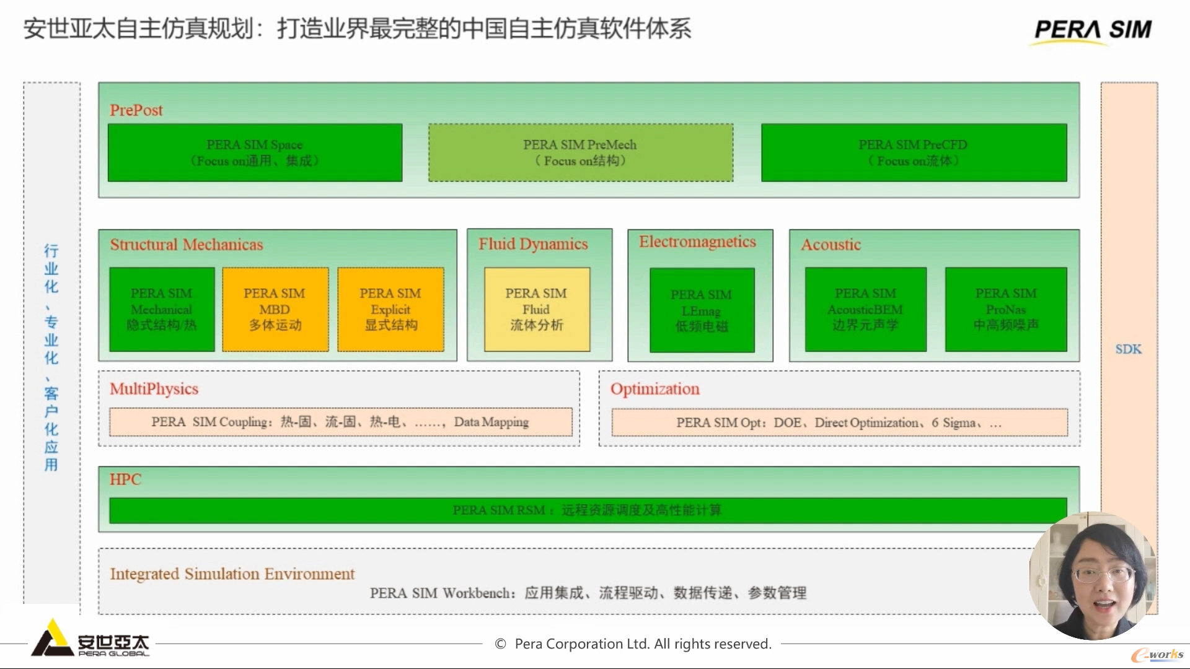Click the Optimization heading
The image size is (1190, 669).
coord(655,389)
